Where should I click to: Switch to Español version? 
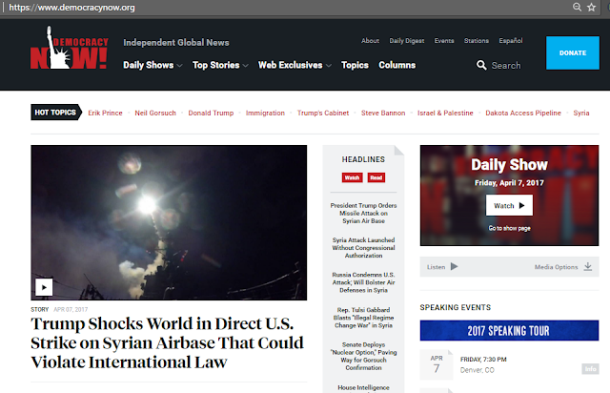(x=511, y=40)
